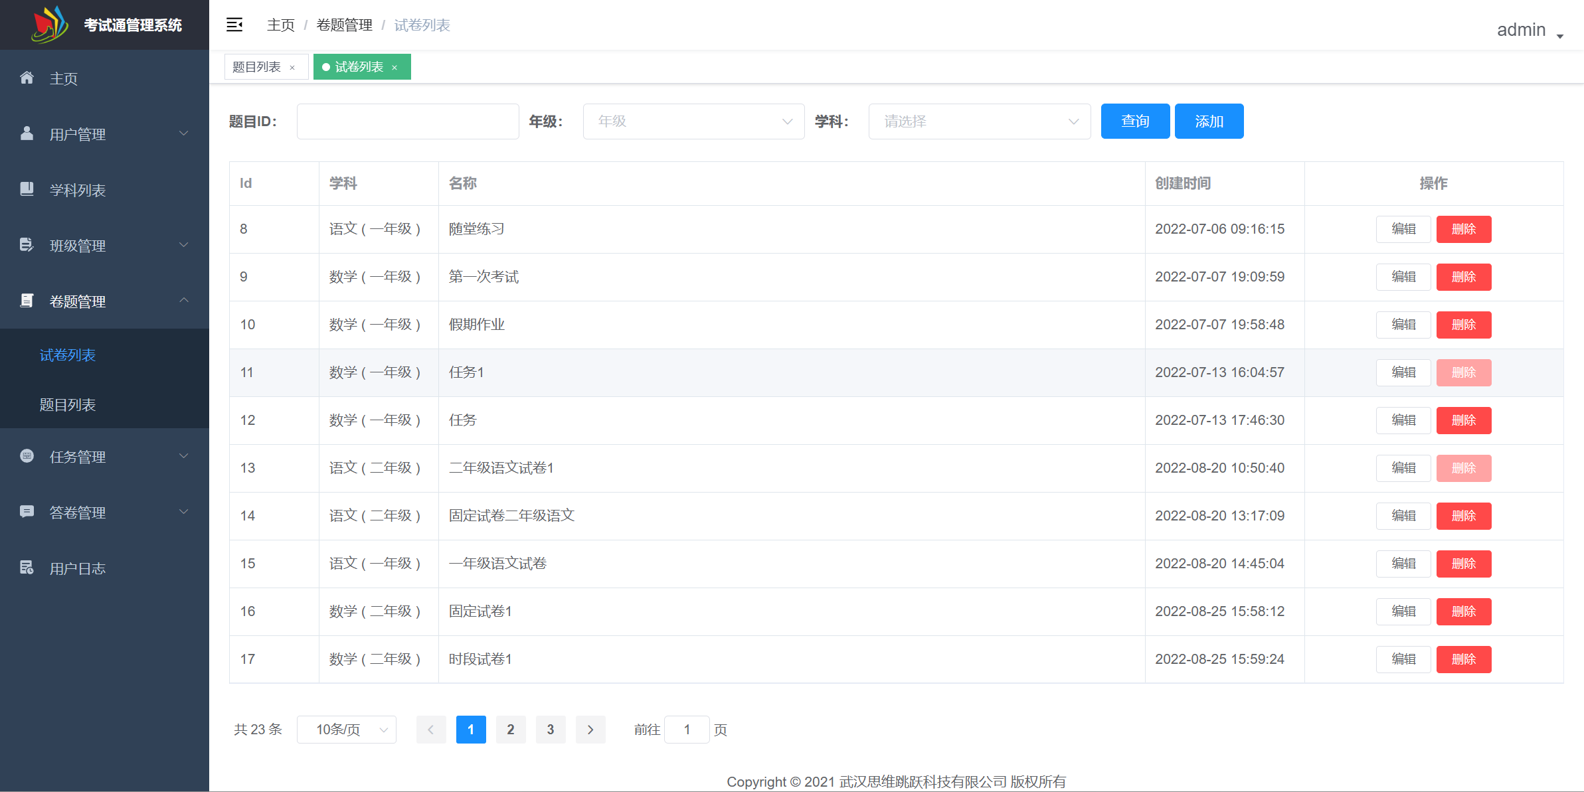Click the 主页 breadcrumb link
The width and height of the screenshot is (1584, 792).
(x=281, y=25)
